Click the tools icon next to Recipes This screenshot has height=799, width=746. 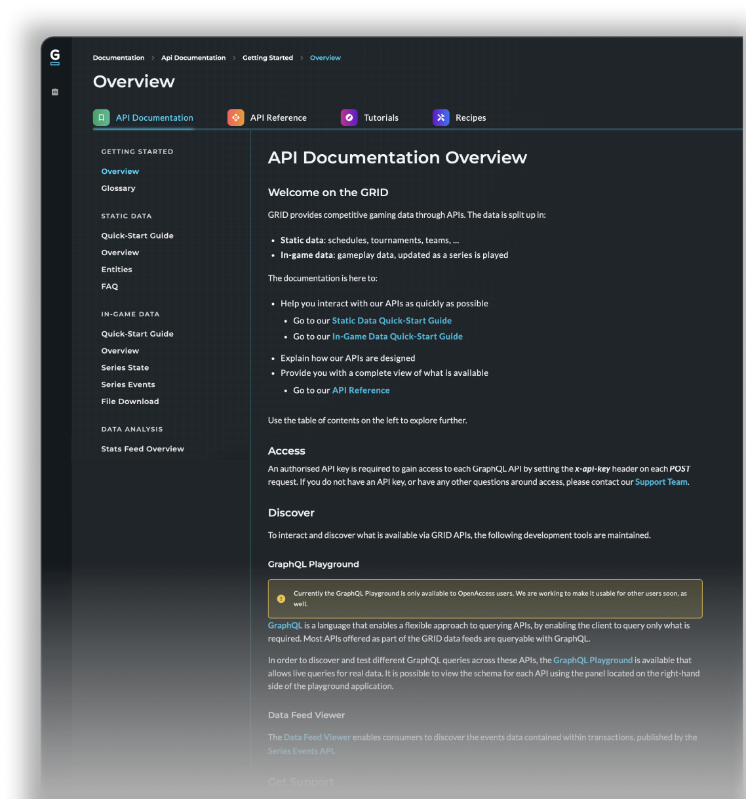pos(441,117)
